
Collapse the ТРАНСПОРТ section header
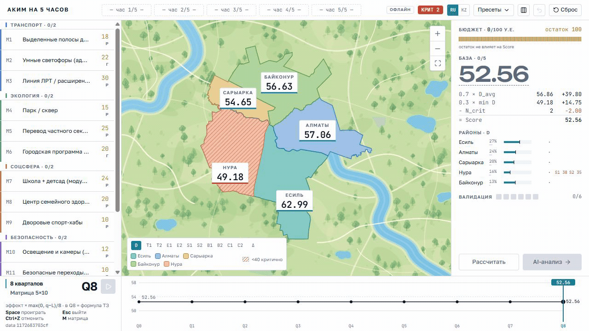click(57, 25)
